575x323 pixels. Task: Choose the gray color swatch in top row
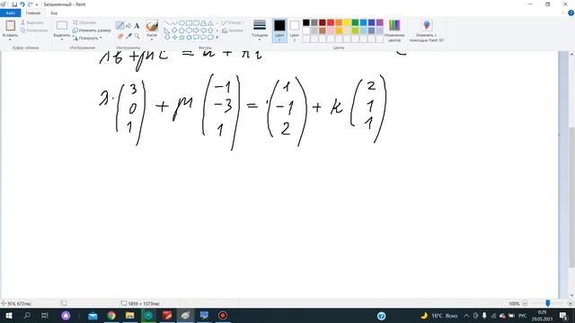click(x=314, y=22)
